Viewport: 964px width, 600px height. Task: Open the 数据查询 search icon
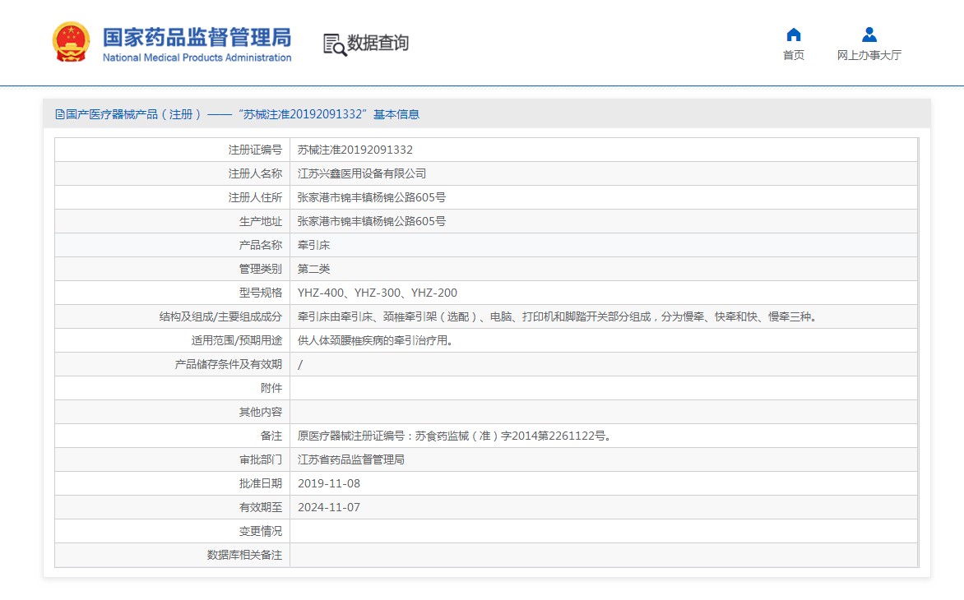coord(335,44)
